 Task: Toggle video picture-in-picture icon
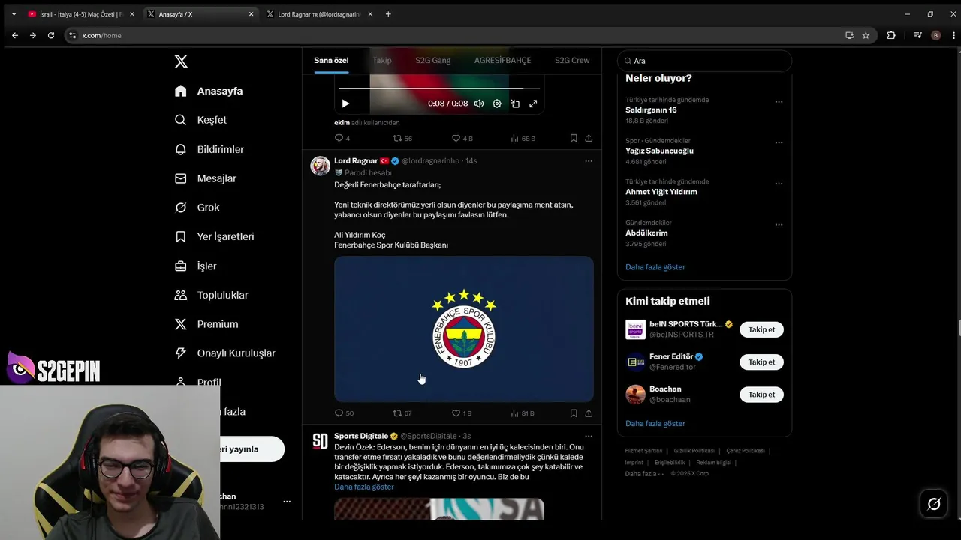pyautogui.click(x=515, y=103)
